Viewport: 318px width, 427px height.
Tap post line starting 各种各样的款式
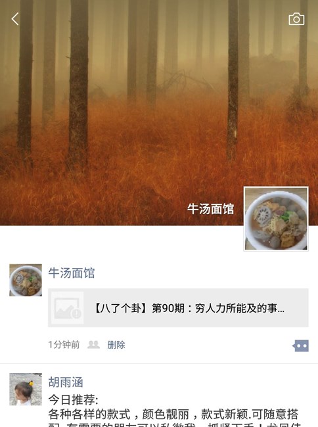point(173,415)
